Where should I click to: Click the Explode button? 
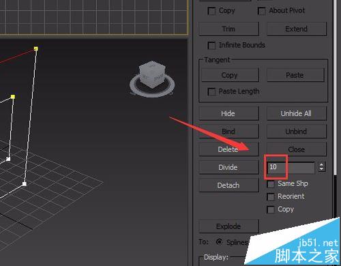click(x=228, y=226)
